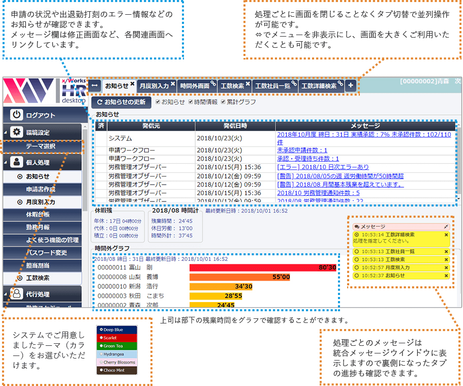Close the お知らせ tab with its X
This screenshot has width=463, height=386.
pyautogui.click(x=133, y=84)
